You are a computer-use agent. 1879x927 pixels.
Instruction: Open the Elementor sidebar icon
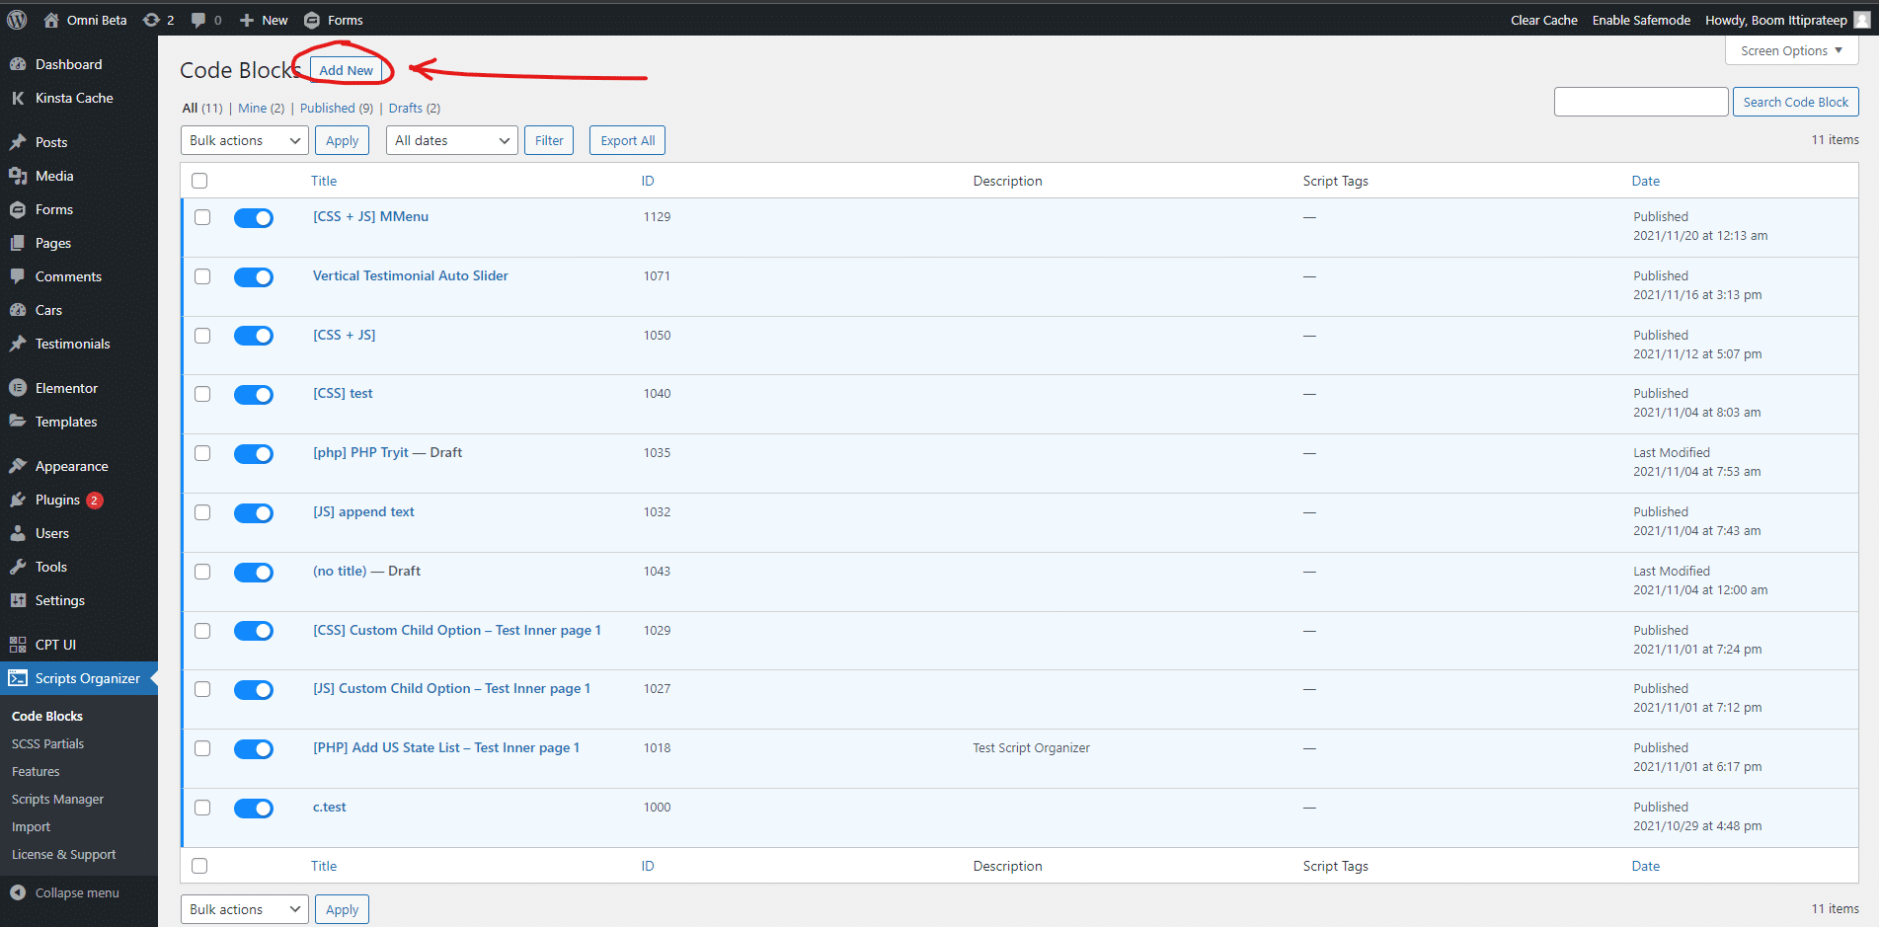[18, 388]
